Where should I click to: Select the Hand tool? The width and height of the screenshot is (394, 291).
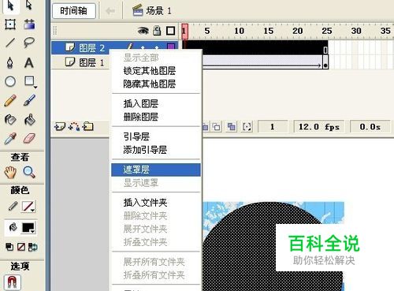(x=10, y=173)
